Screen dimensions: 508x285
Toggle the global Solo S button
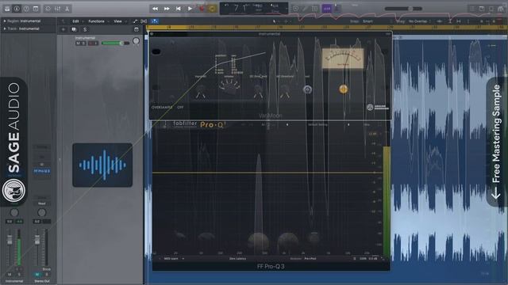[x=85, y=29]
